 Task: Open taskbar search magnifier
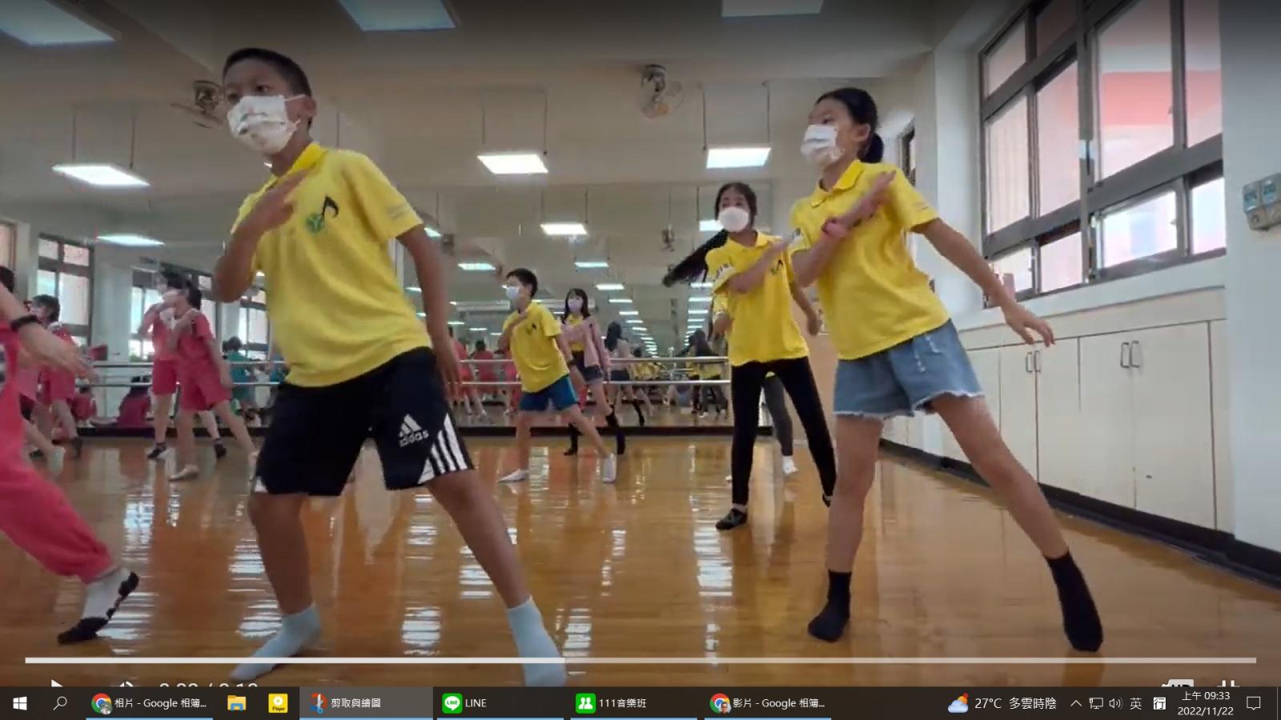click(x=60, y=703)
